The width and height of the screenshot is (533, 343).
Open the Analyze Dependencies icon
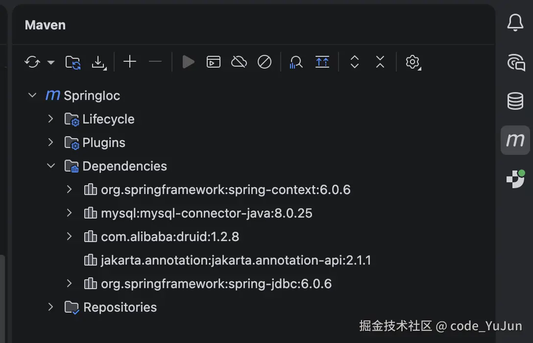[296, 62]
